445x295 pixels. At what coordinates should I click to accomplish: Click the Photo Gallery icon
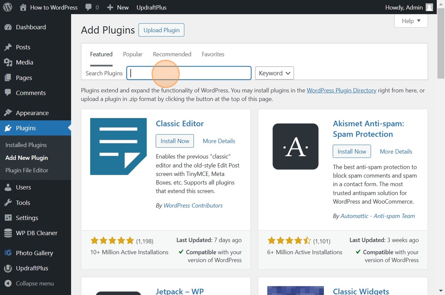pyautogui.click(x=8, y=253)
